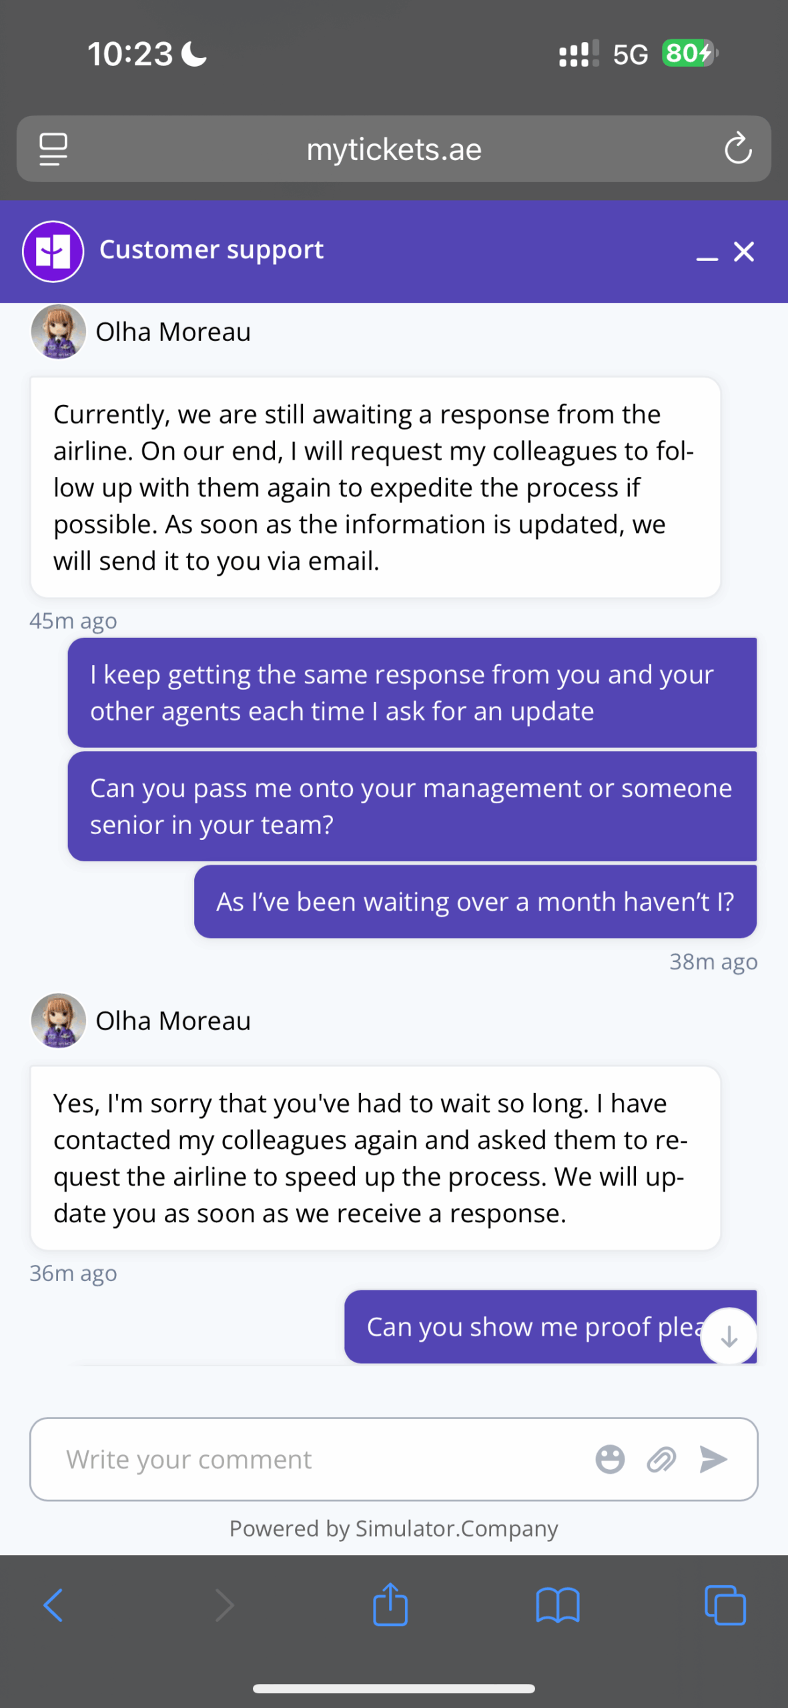This screenshot has height=1708, width=788.
Task: Tap the "Can you show me proof" message
Action: point(527,1327)
